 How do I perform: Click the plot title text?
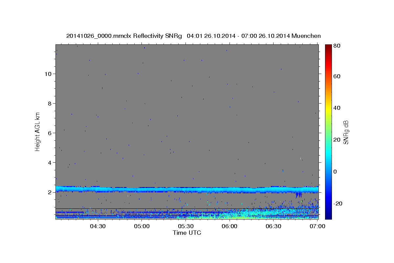[193, 36]
